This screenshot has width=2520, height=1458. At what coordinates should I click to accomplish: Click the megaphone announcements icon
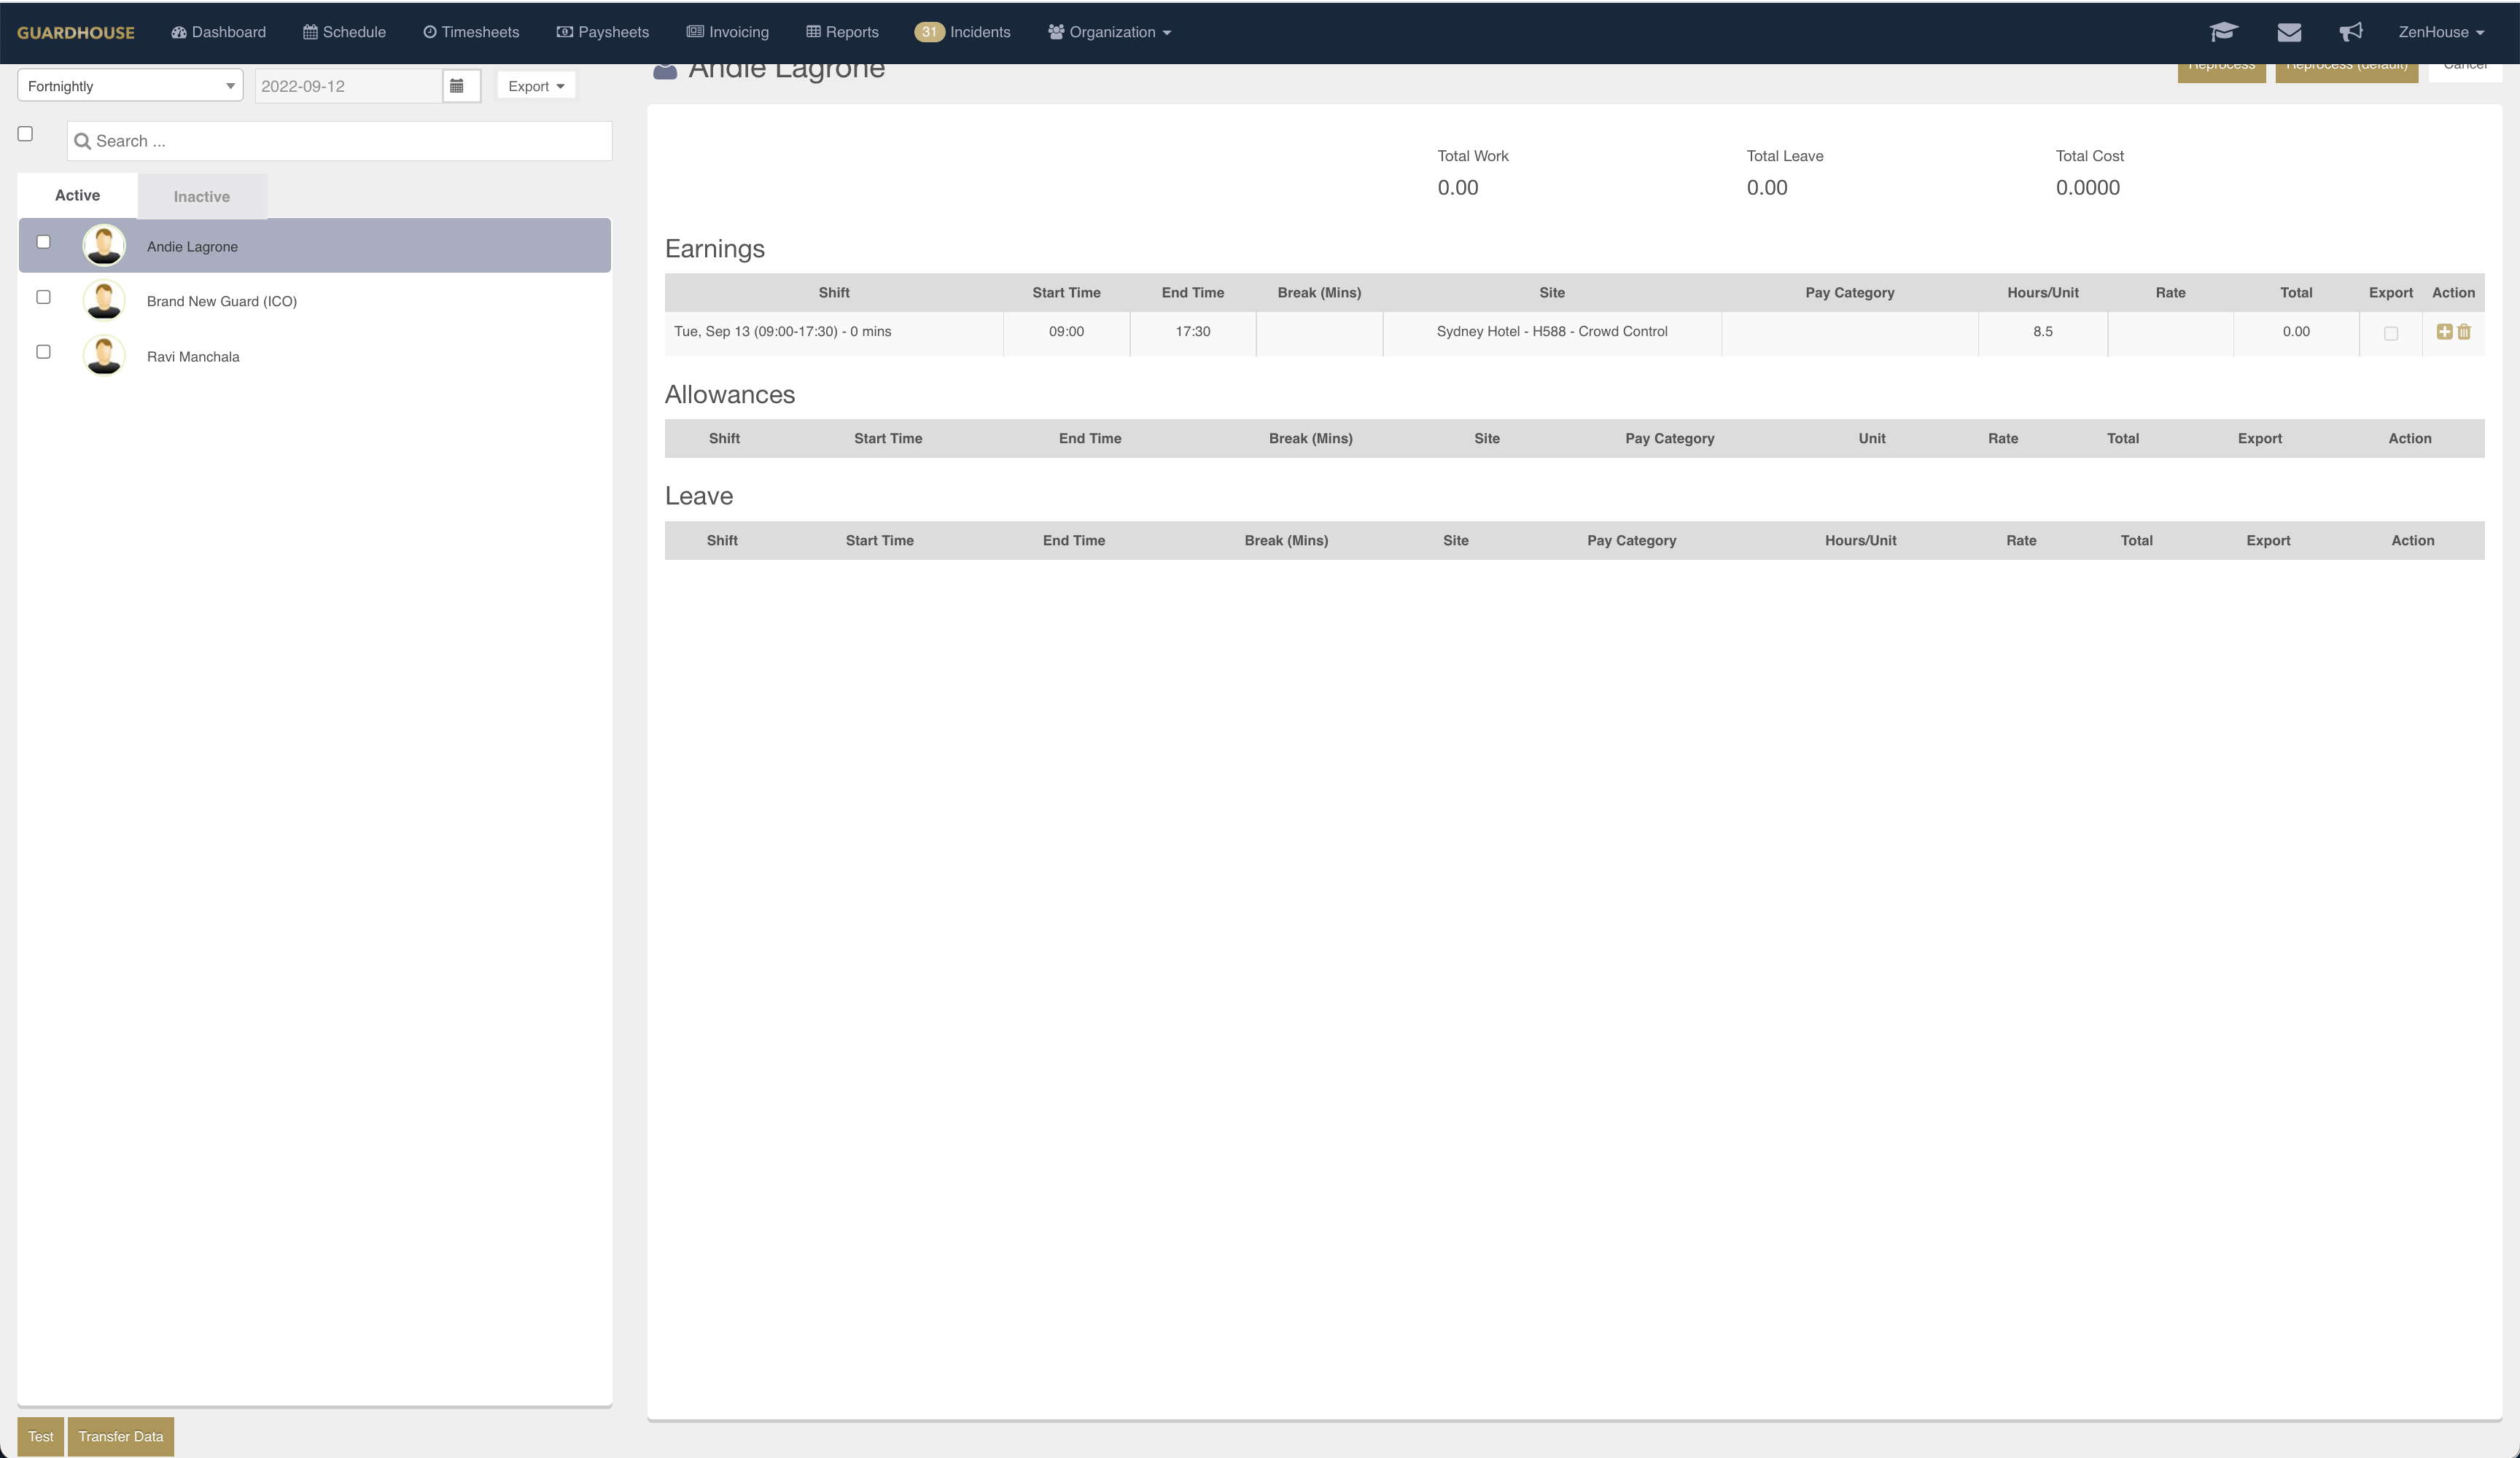[2350, 32]
